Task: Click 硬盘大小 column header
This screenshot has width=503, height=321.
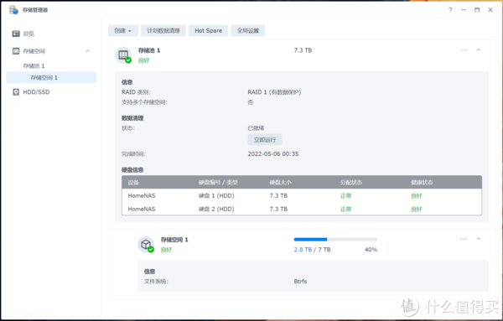Action: [280, 183]
